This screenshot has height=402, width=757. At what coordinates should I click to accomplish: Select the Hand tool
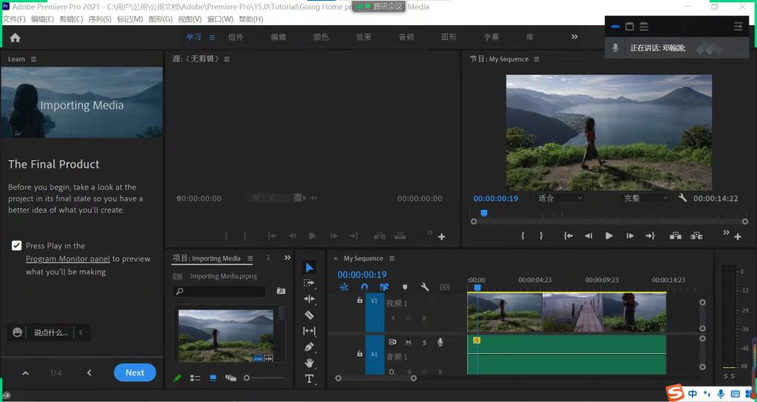click(x=310, y=363)
